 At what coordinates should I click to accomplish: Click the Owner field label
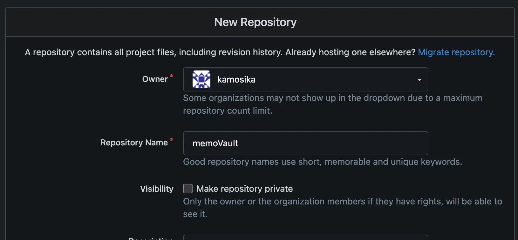(155, 79)
